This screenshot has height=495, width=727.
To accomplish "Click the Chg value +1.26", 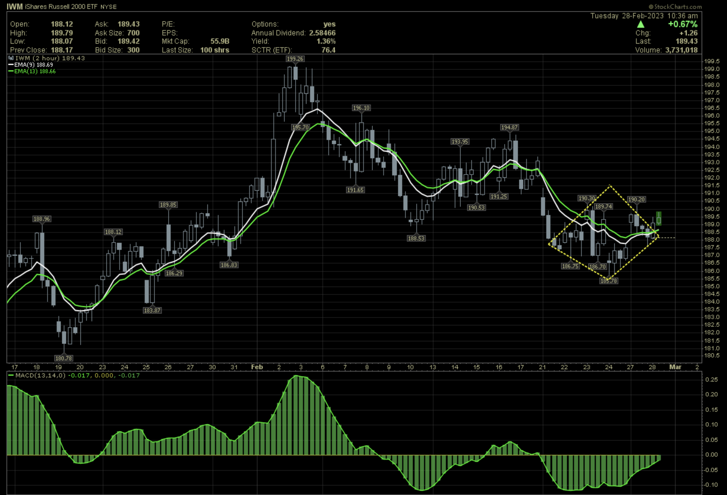I will pos(689,33).
